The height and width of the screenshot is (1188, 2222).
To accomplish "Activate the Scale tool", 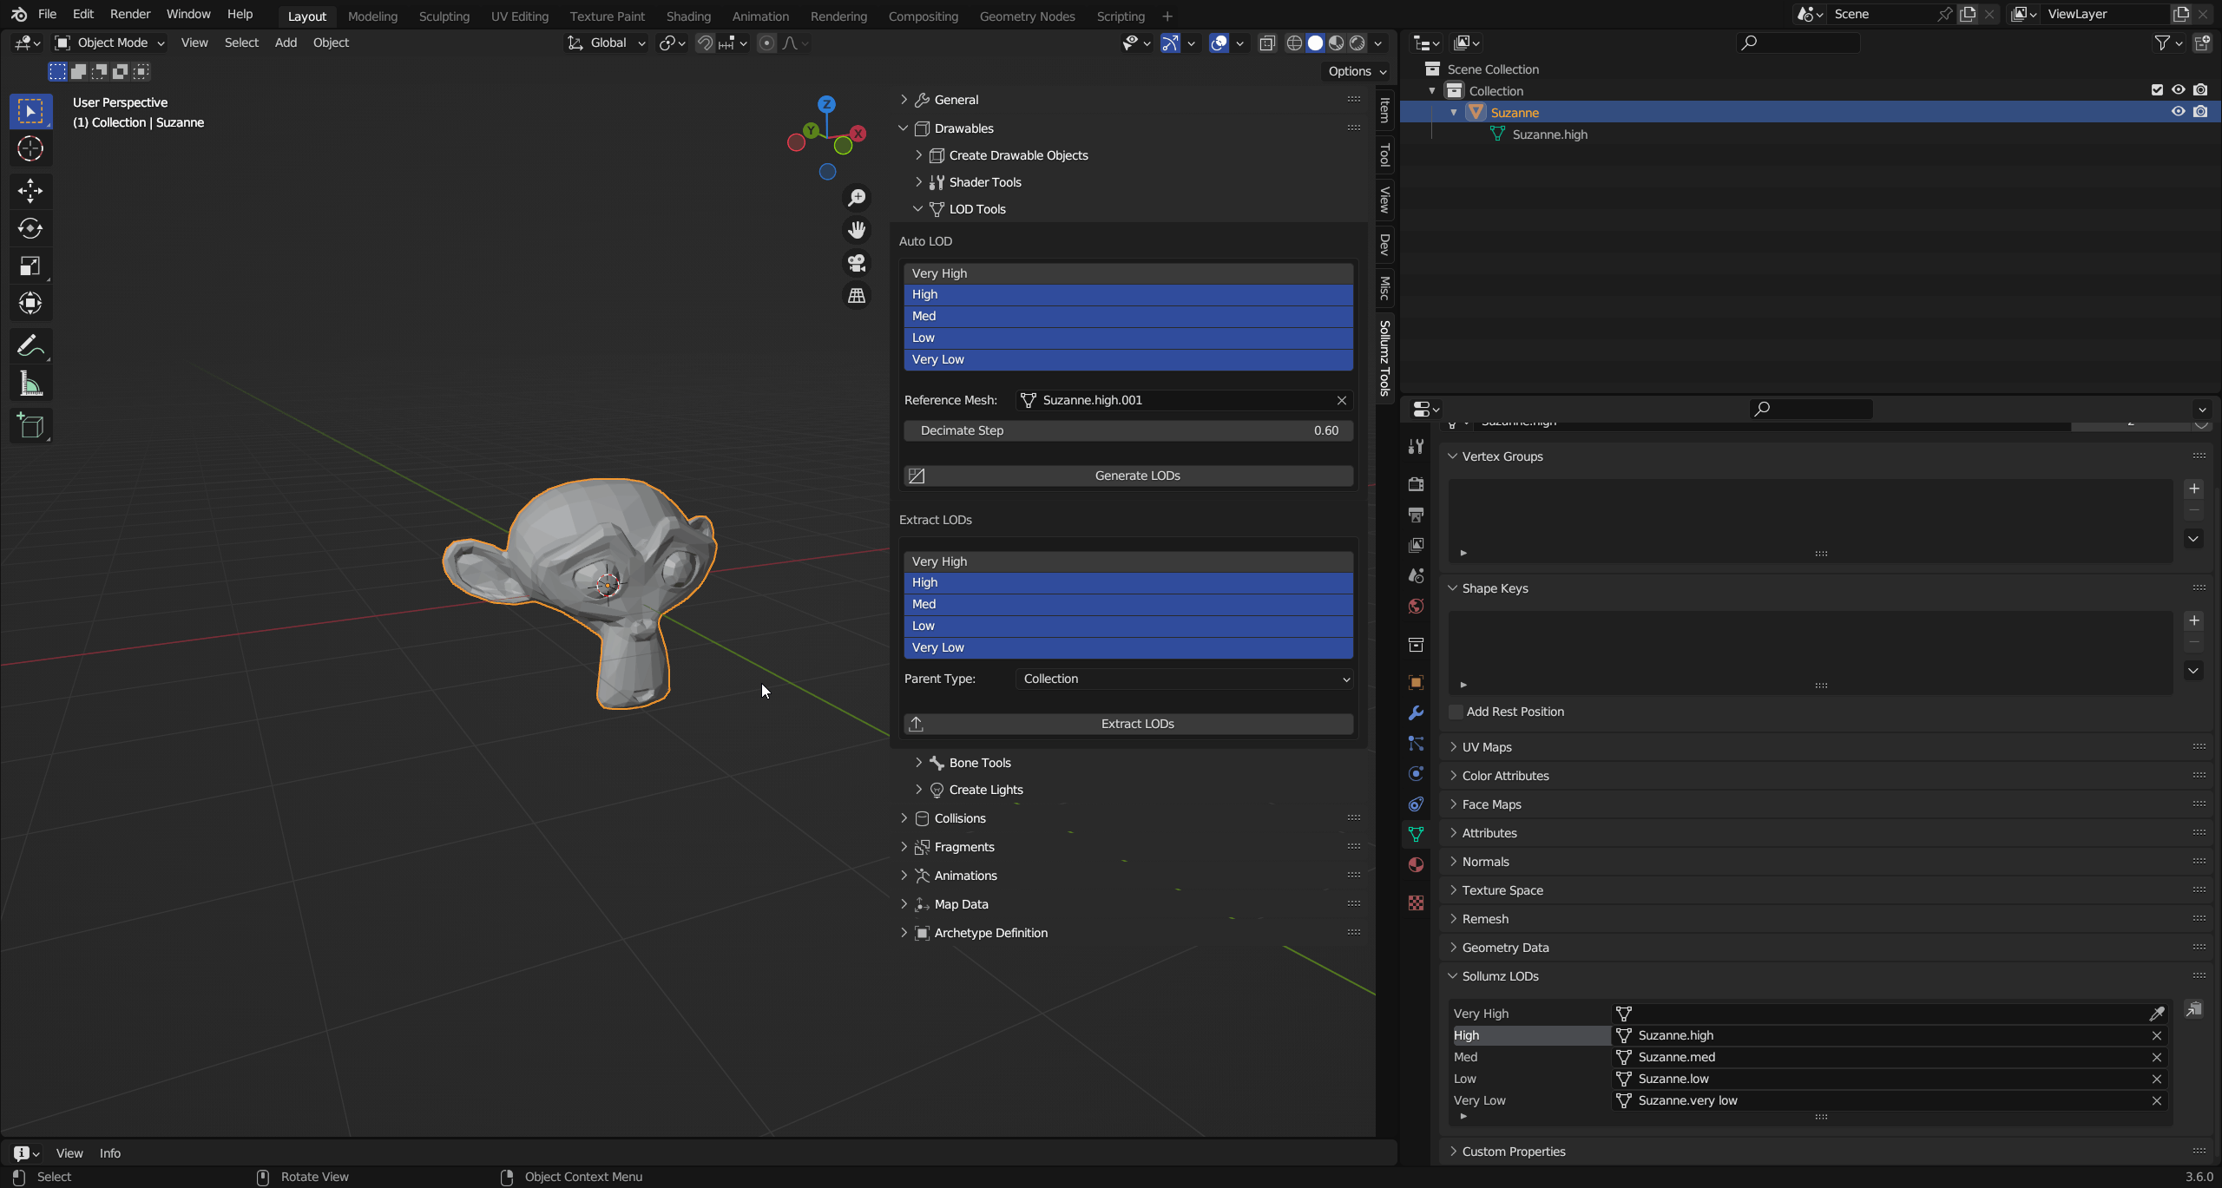I will click(30, 266).
